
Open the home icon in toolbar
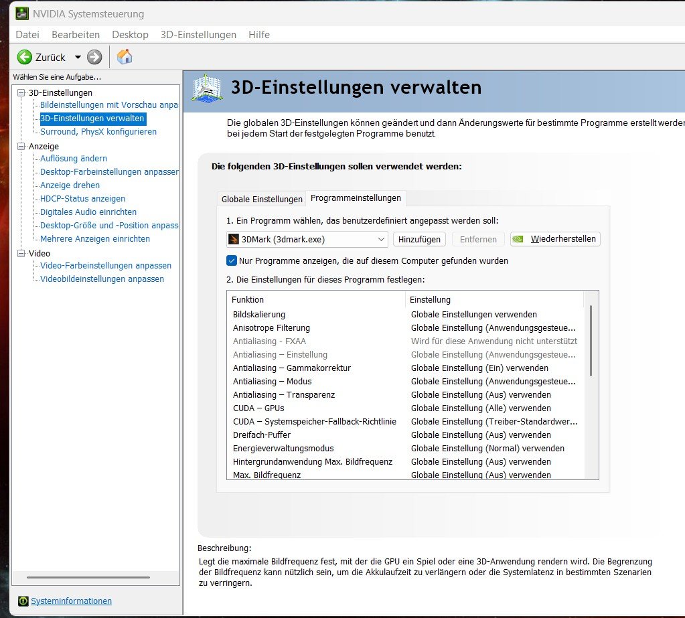tap(125, 57)
